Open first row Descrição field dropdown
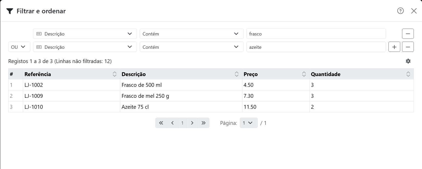 85,34
